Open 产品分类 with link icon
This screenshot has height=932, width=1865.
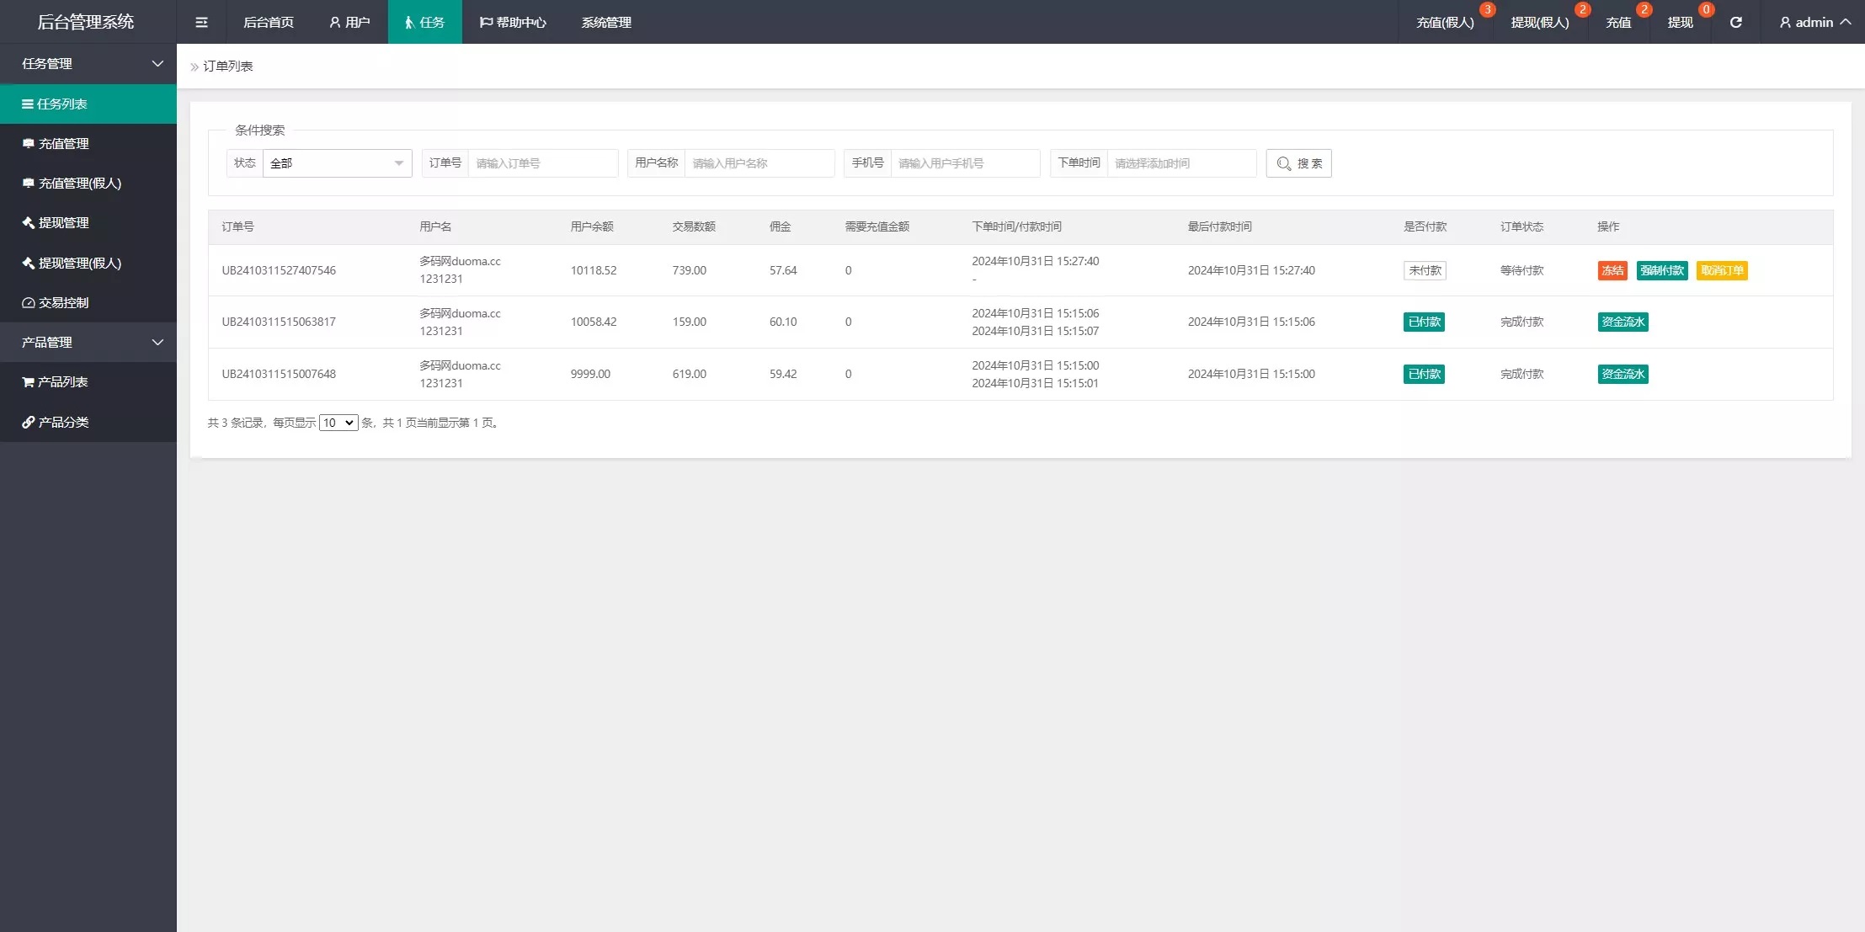coord(63,422)
